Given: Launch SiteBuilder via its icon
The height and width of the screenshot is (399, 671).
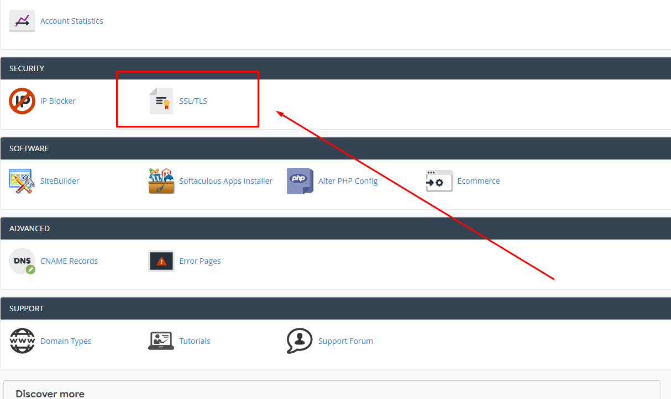Looking at the screenshot, I should pyautogui.click(x=22, y=181).
